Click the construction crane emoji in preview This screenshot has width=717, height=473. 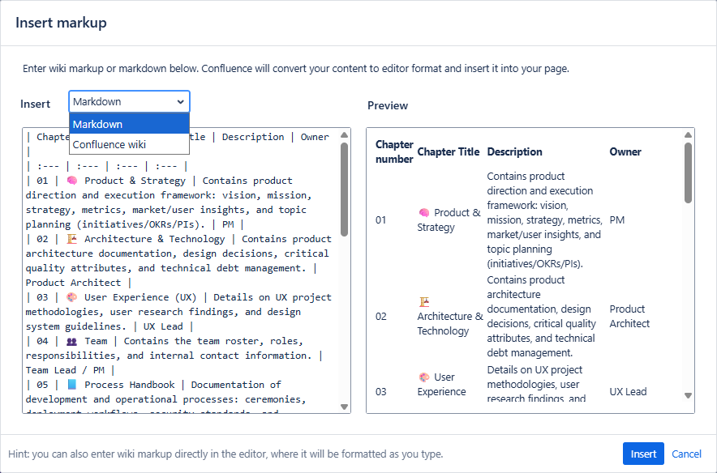(x=424, y=302)
